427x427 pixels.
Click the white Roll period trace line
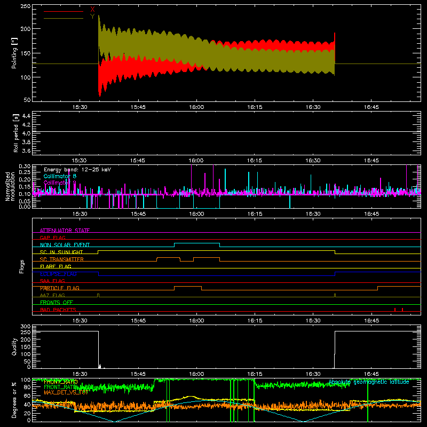tap(226, 132)
